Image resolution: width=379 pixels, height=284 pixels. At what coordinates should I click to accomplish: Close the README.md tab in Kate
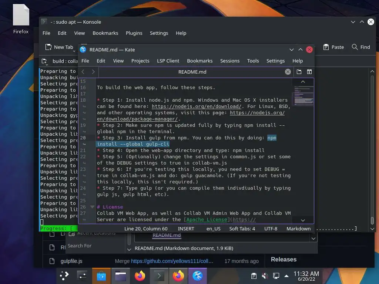pos(288,72)
